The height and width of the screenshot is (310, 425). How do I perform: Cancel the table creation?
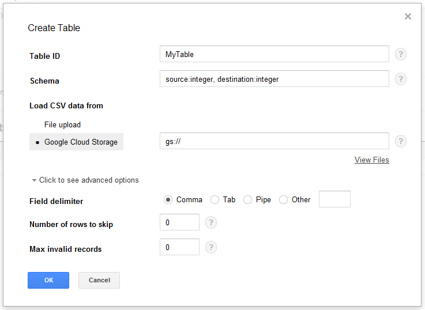click(x=99, y=280)
